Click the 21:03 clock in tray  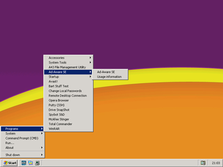click(216, 163)
